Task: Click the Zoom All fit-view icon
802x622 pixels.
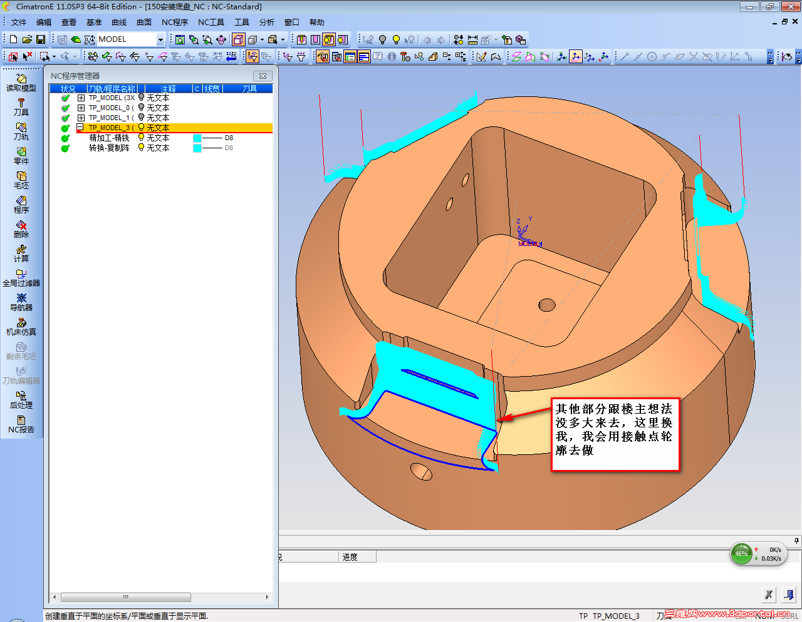Action: (180, 39)
